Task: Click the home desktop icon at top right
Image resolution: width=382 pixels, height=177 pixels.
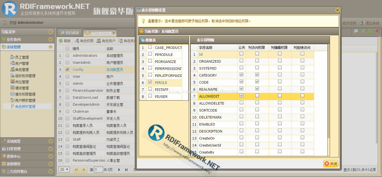Action: pos(356,31)
